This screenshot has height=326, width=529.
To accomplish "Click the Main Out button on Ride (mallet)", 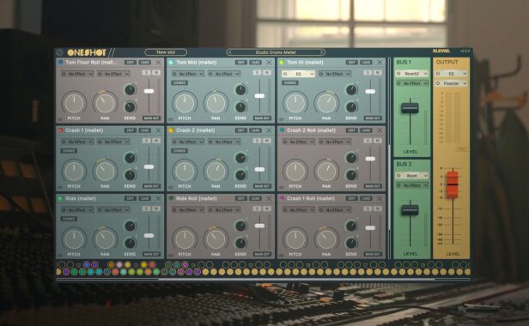I will (x=151, y=254).
